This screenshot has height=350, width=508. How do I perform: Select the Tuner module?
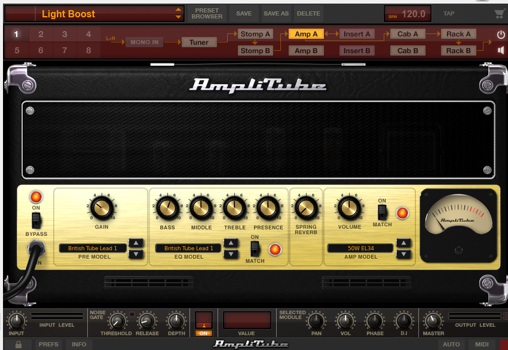(x=199, y=42)
